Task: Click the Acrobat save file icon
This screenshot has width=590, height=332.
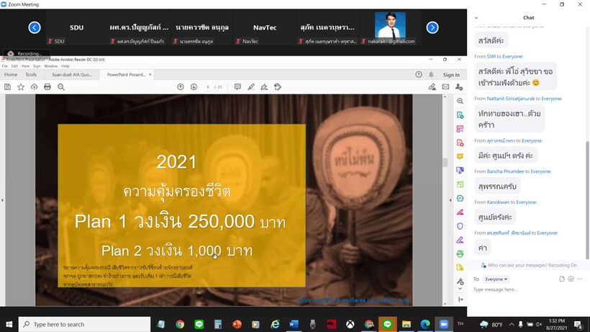Action: [7, 87]
